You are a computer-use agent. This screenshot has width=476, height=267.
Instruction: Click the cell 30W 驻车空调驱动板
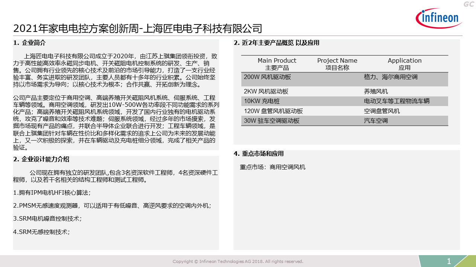tap(271, 121)
